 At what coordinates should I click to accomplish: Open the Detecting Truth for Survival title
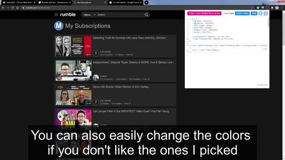click(129, 38)
